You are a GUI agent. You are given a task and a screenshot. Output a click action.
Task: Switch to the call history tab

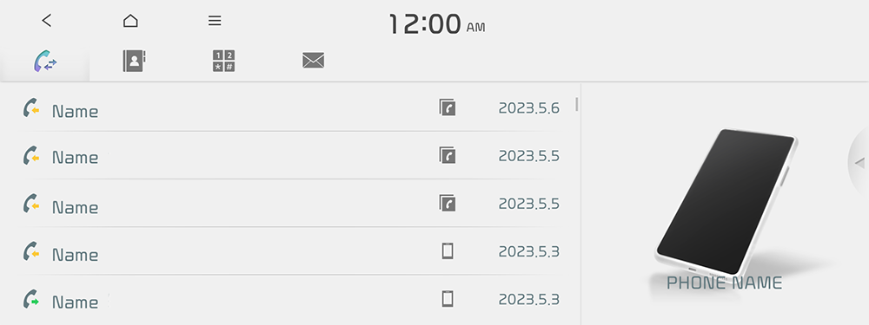point(45,61)
